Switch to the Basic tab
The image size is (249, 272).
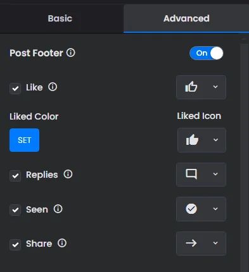pos(60,18)
